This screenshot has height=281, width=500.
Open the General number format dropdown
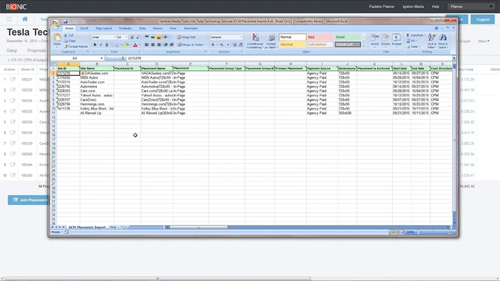[x=226, y=37]
